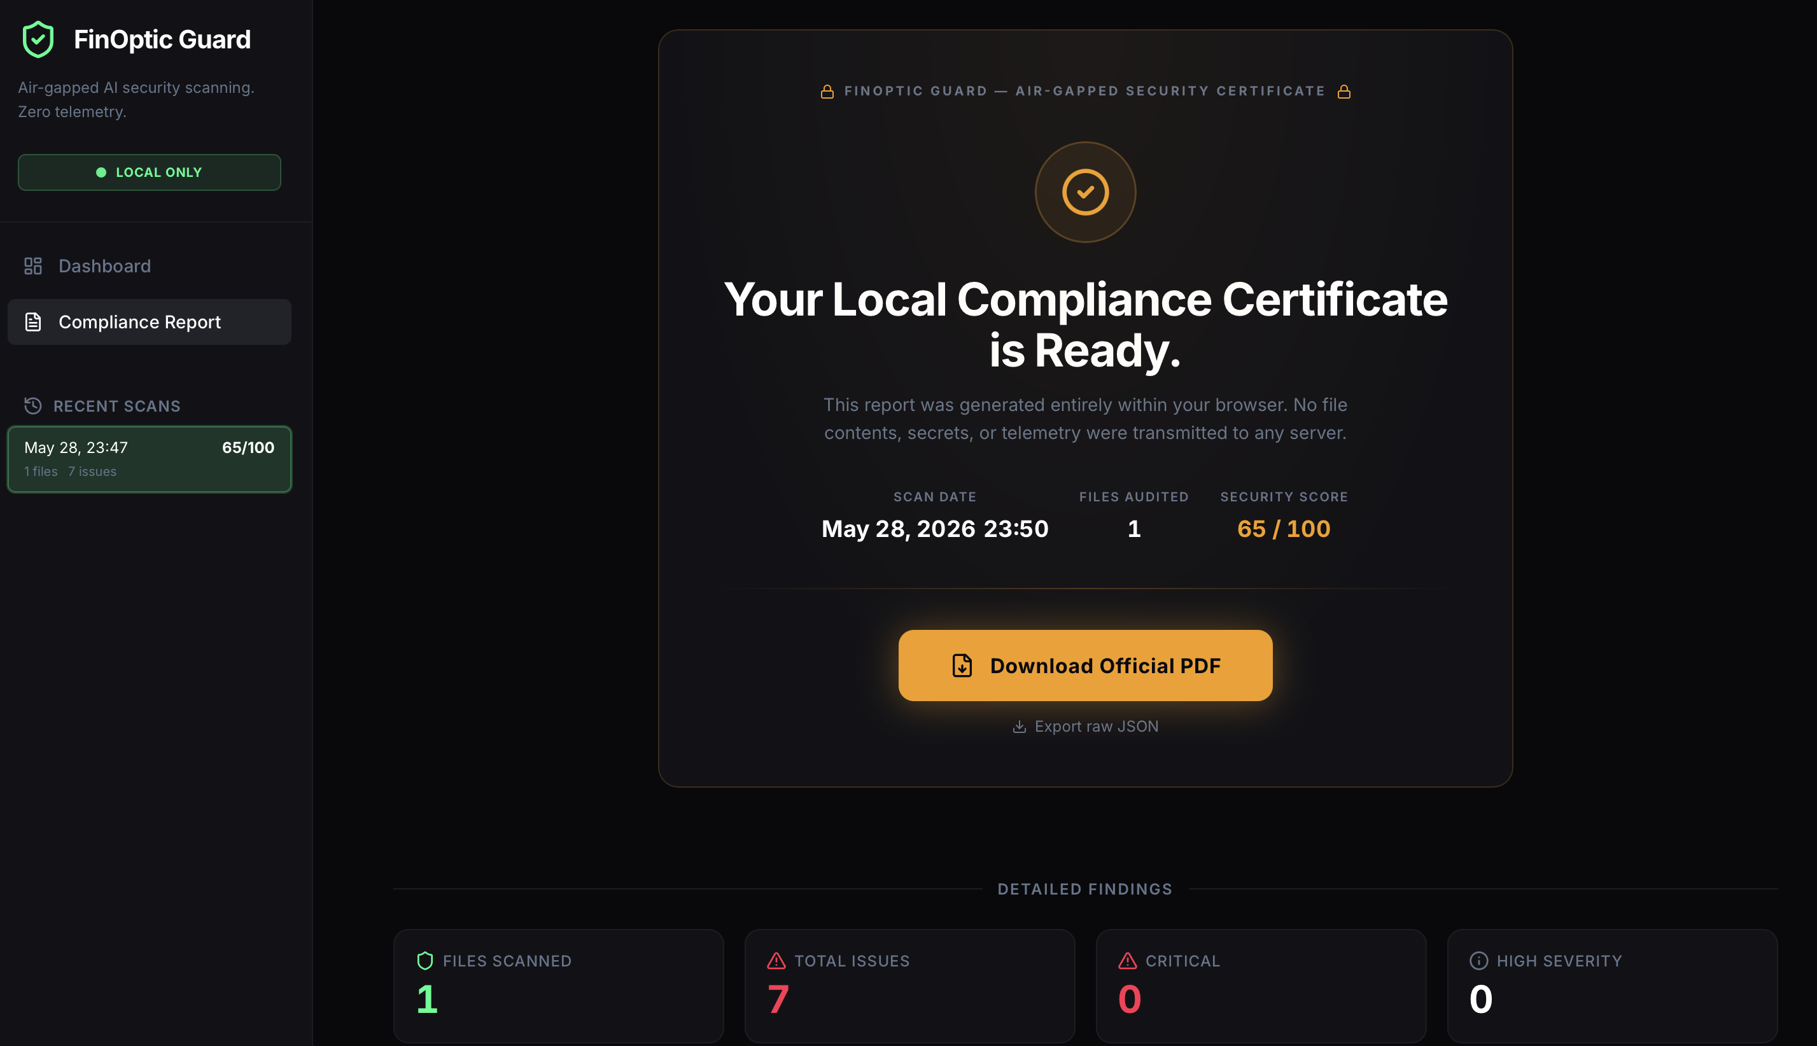Click the shield icon on Files Scanned card
Screen dimensions: 1817x1046
click(424, 961)
